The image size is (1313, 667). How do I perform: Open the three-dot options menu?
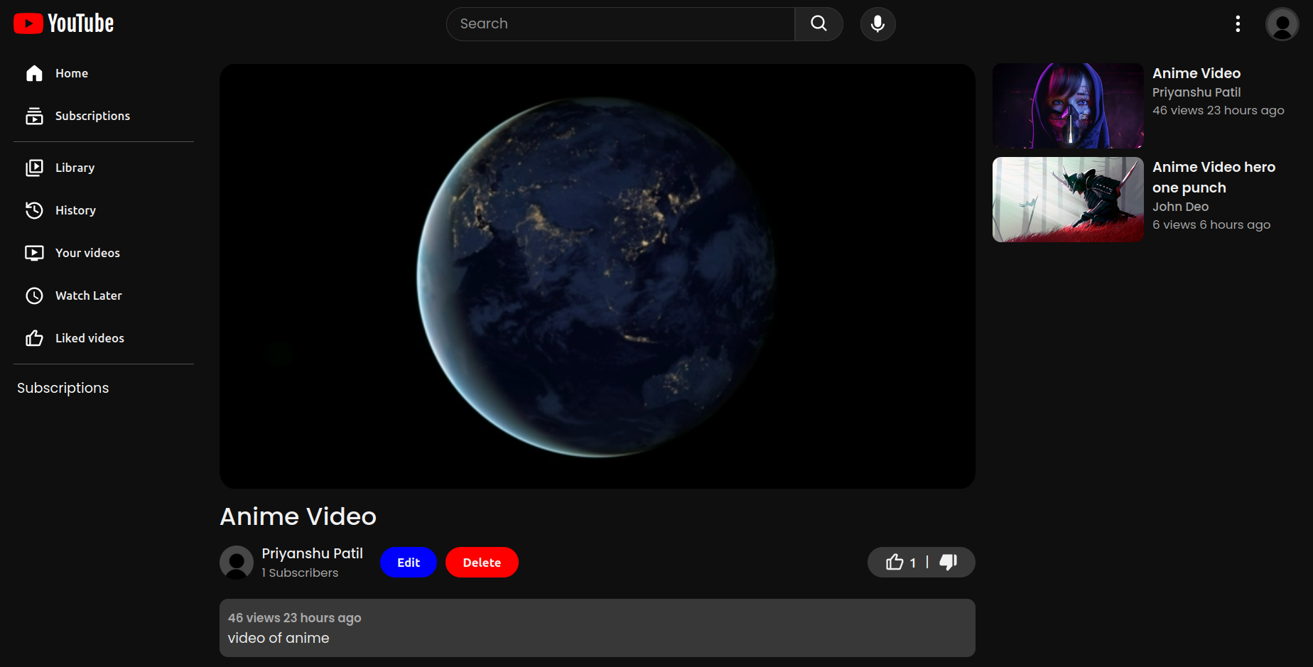point(1237,23)
